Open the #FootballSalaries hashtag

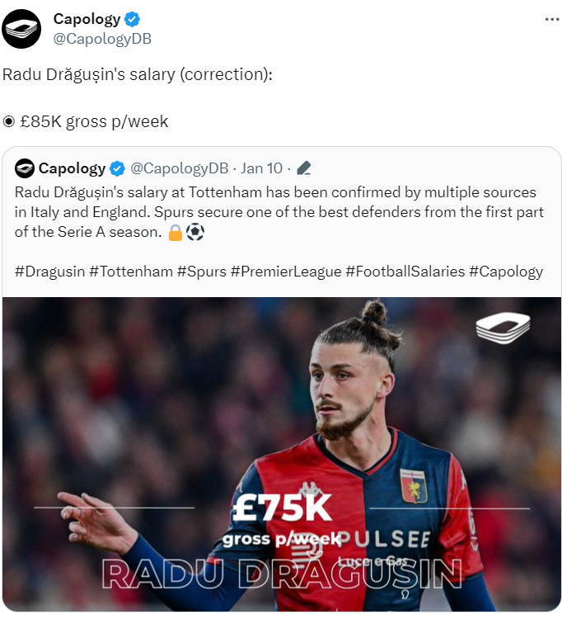(x=405, y=272)
